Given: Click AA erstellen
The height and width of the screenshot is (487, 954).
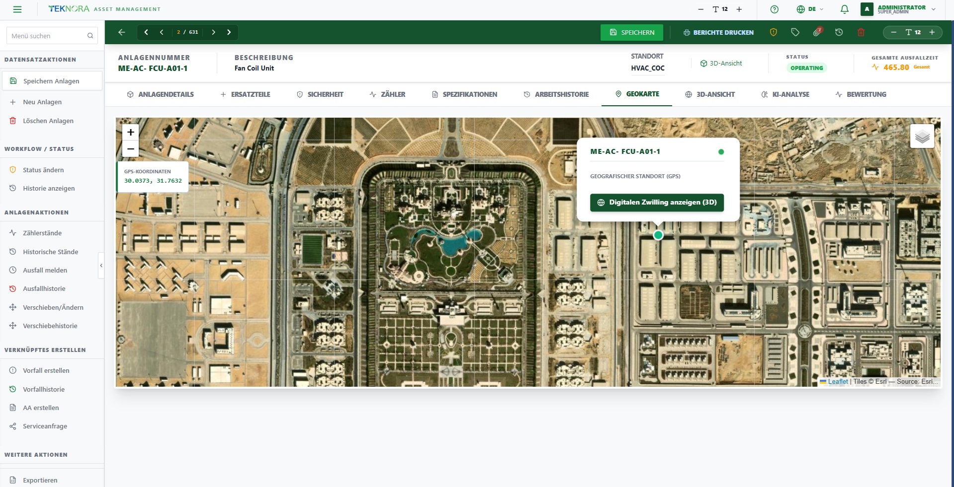Looking at the screenshot, I should [52, 408].
